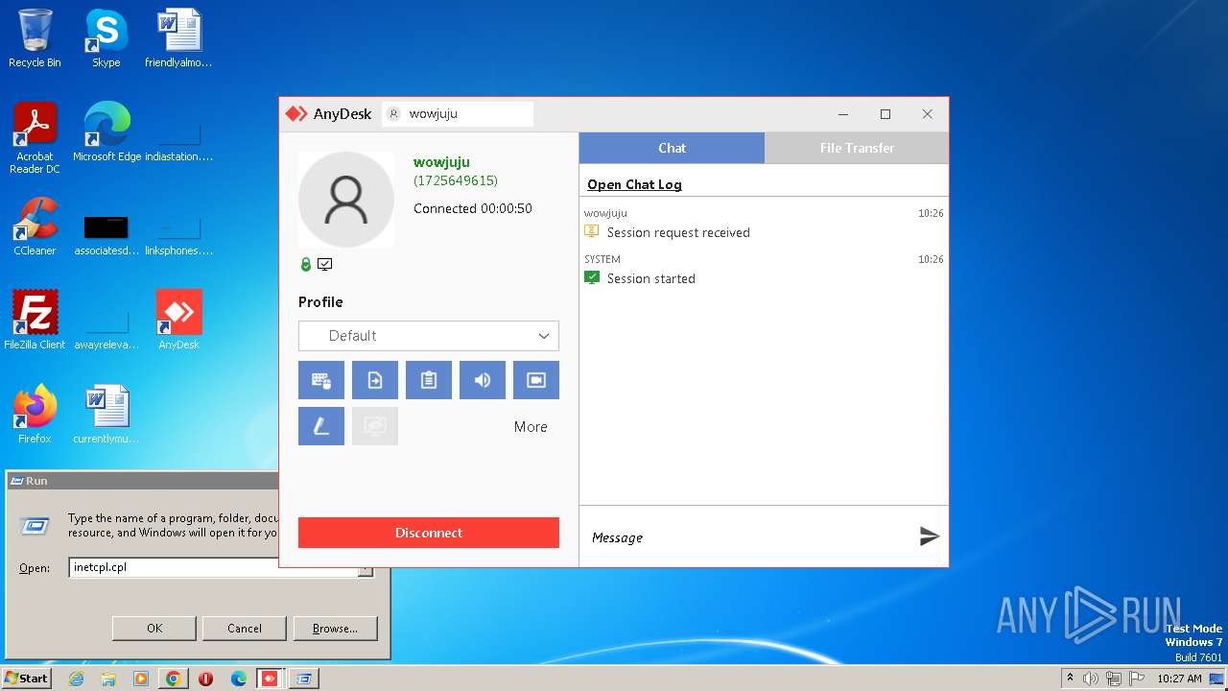
Task: Maximize the AnyDesk window
Action: pos(886,114)
